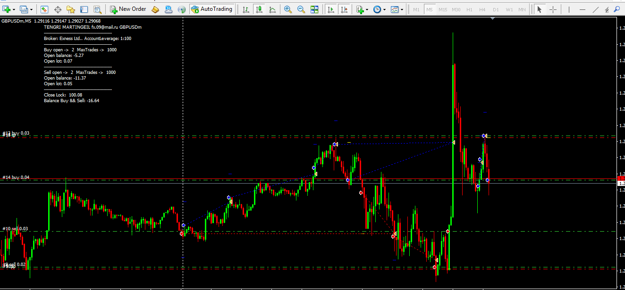
Task: Toggle chart auto scroll
Action: click(331, 9)
